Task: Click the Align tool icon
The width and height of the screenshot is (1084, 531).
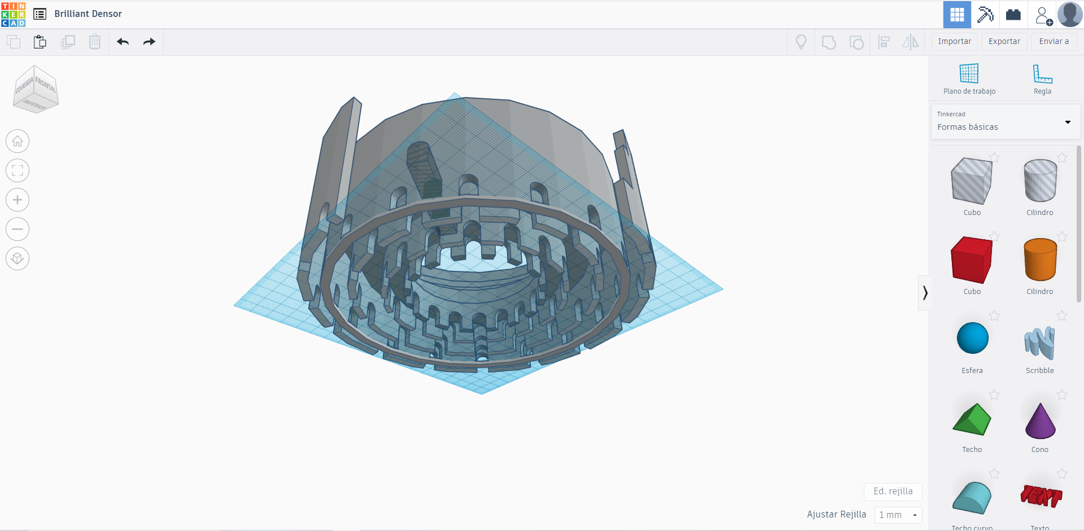Action: [884, 42]
